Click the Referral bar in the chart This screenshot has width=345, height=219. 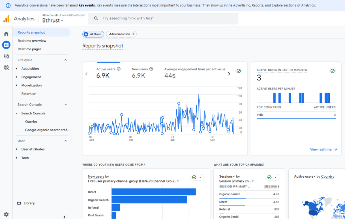pos(116,207)
